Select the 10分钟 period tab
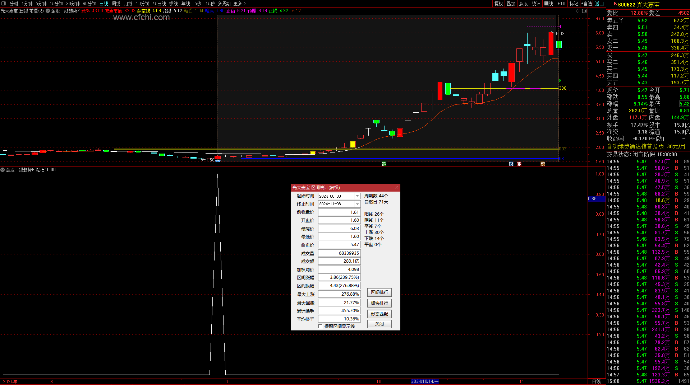This screenshot has width=690, height=385. [x=143, y=4]
